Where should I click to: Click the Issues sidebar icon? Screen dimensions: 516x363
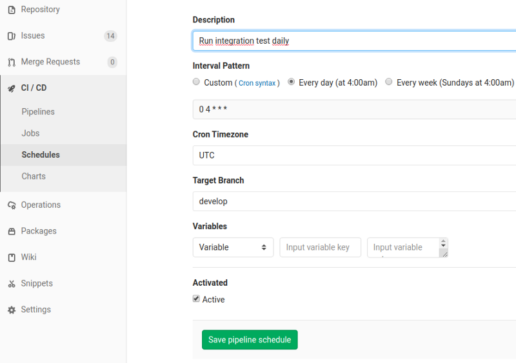pos(11,36)
